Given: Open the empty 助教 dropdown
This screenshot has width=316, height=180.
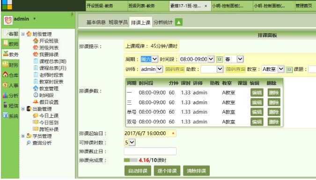Looking at the screenshot, I should pyautogui.click(x=212, y=69).
